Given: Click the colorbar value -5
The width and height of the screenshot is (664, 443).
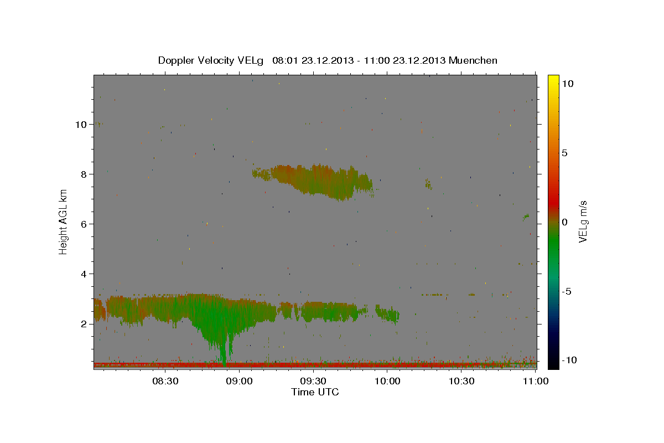Looking at the screenshot, I should 567,291.
